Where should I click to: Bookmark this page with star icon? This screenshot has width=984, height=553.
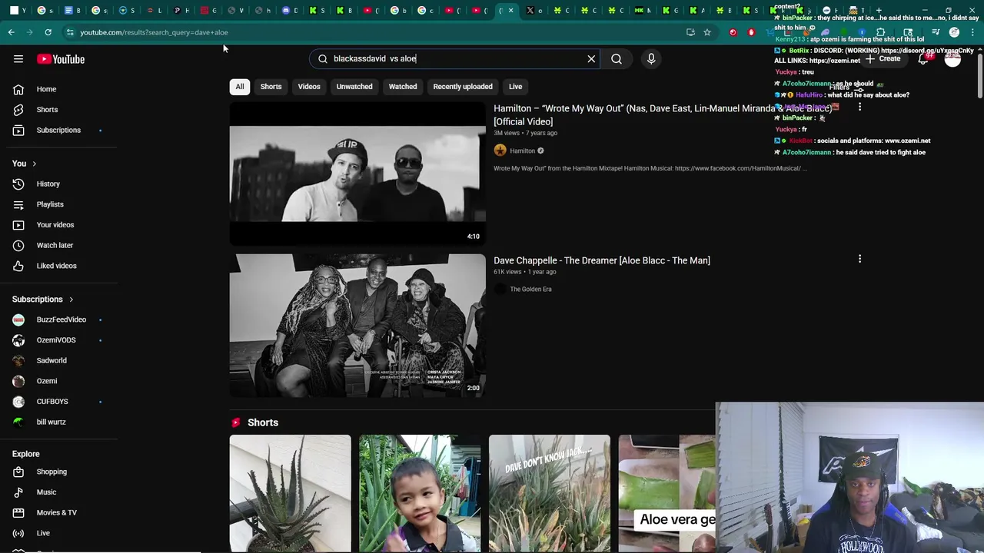coord(707,32)
